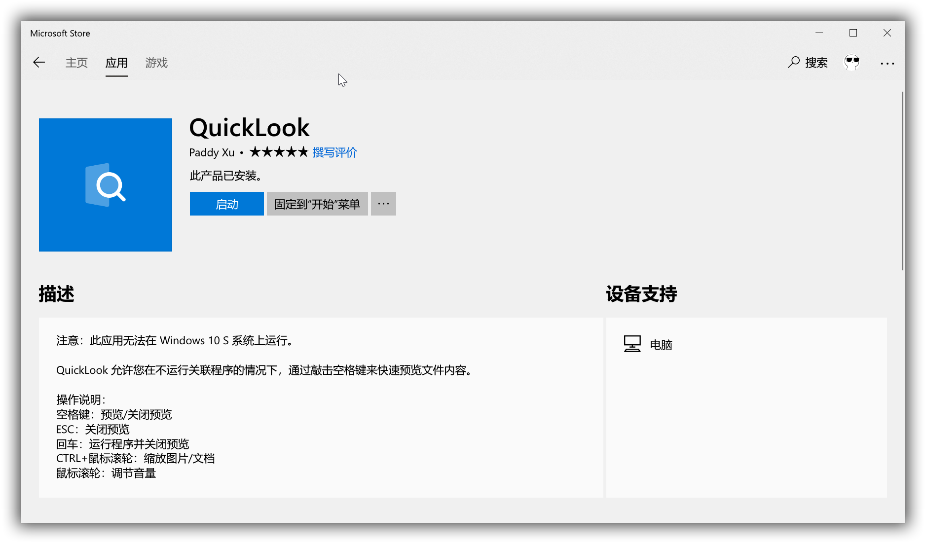Open the 主页 tab

tap(76, 63)
